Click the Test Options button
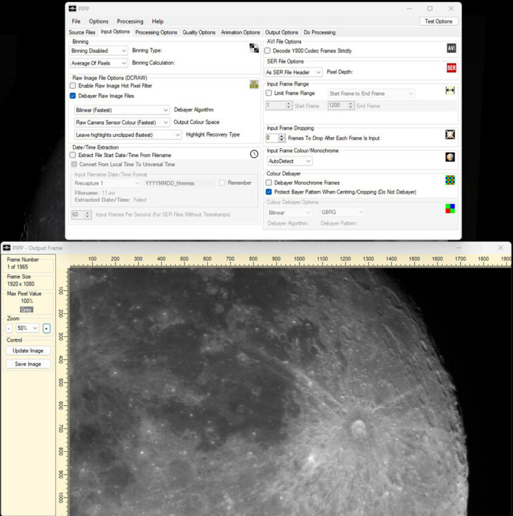The height and width of the screenshot is (516, 513). (x=439, y=21)
